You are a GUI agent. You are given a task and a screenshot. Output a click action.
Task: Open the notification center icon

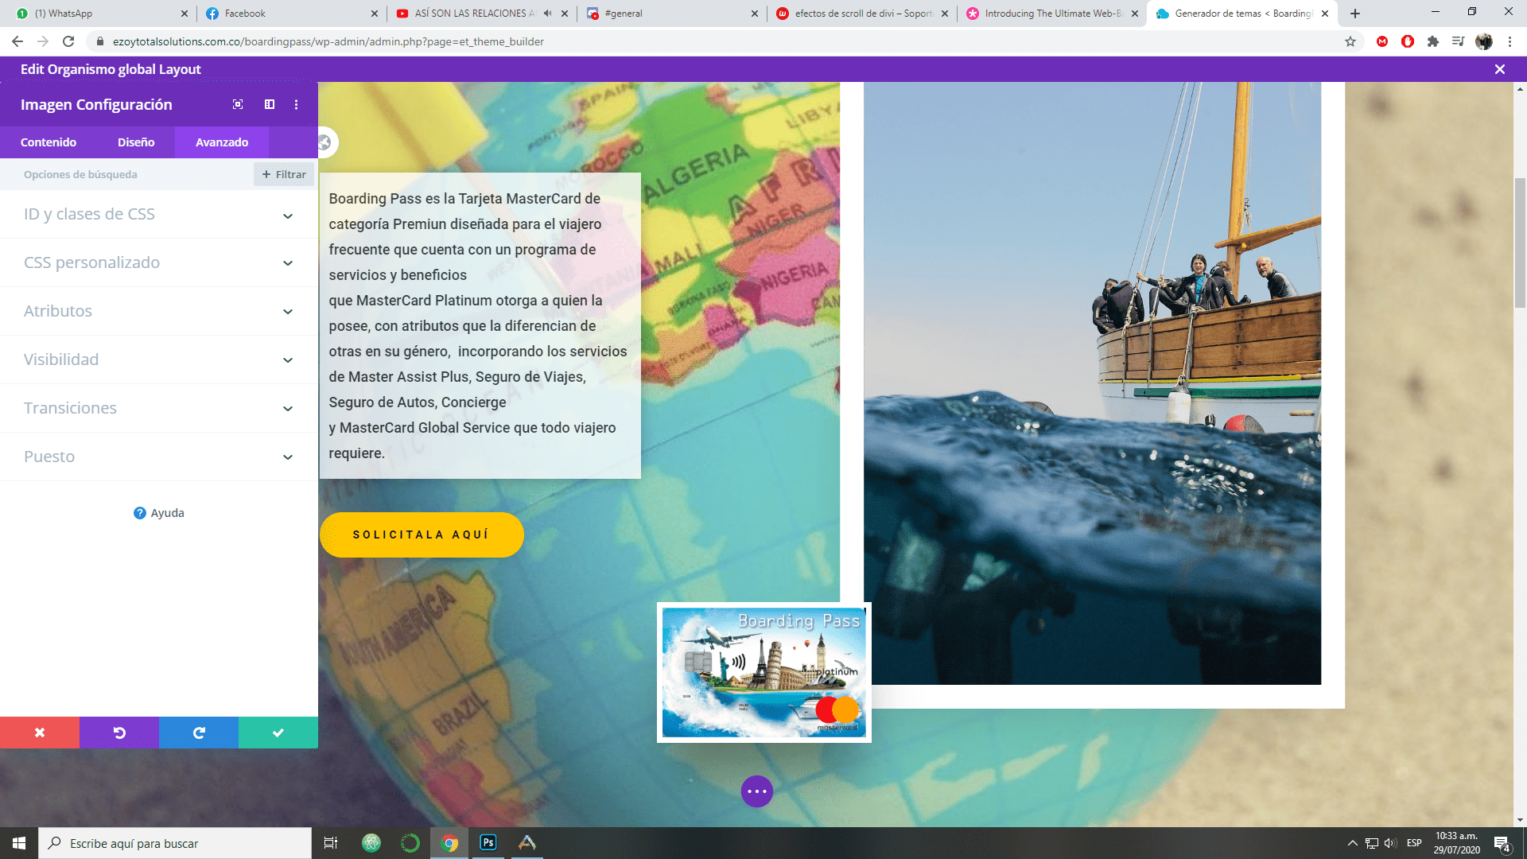1502,843
